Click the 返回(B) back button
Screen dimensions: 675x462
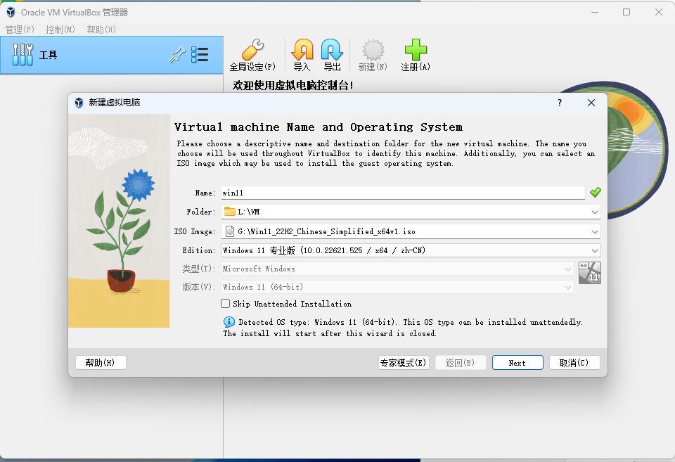point(460,363)
